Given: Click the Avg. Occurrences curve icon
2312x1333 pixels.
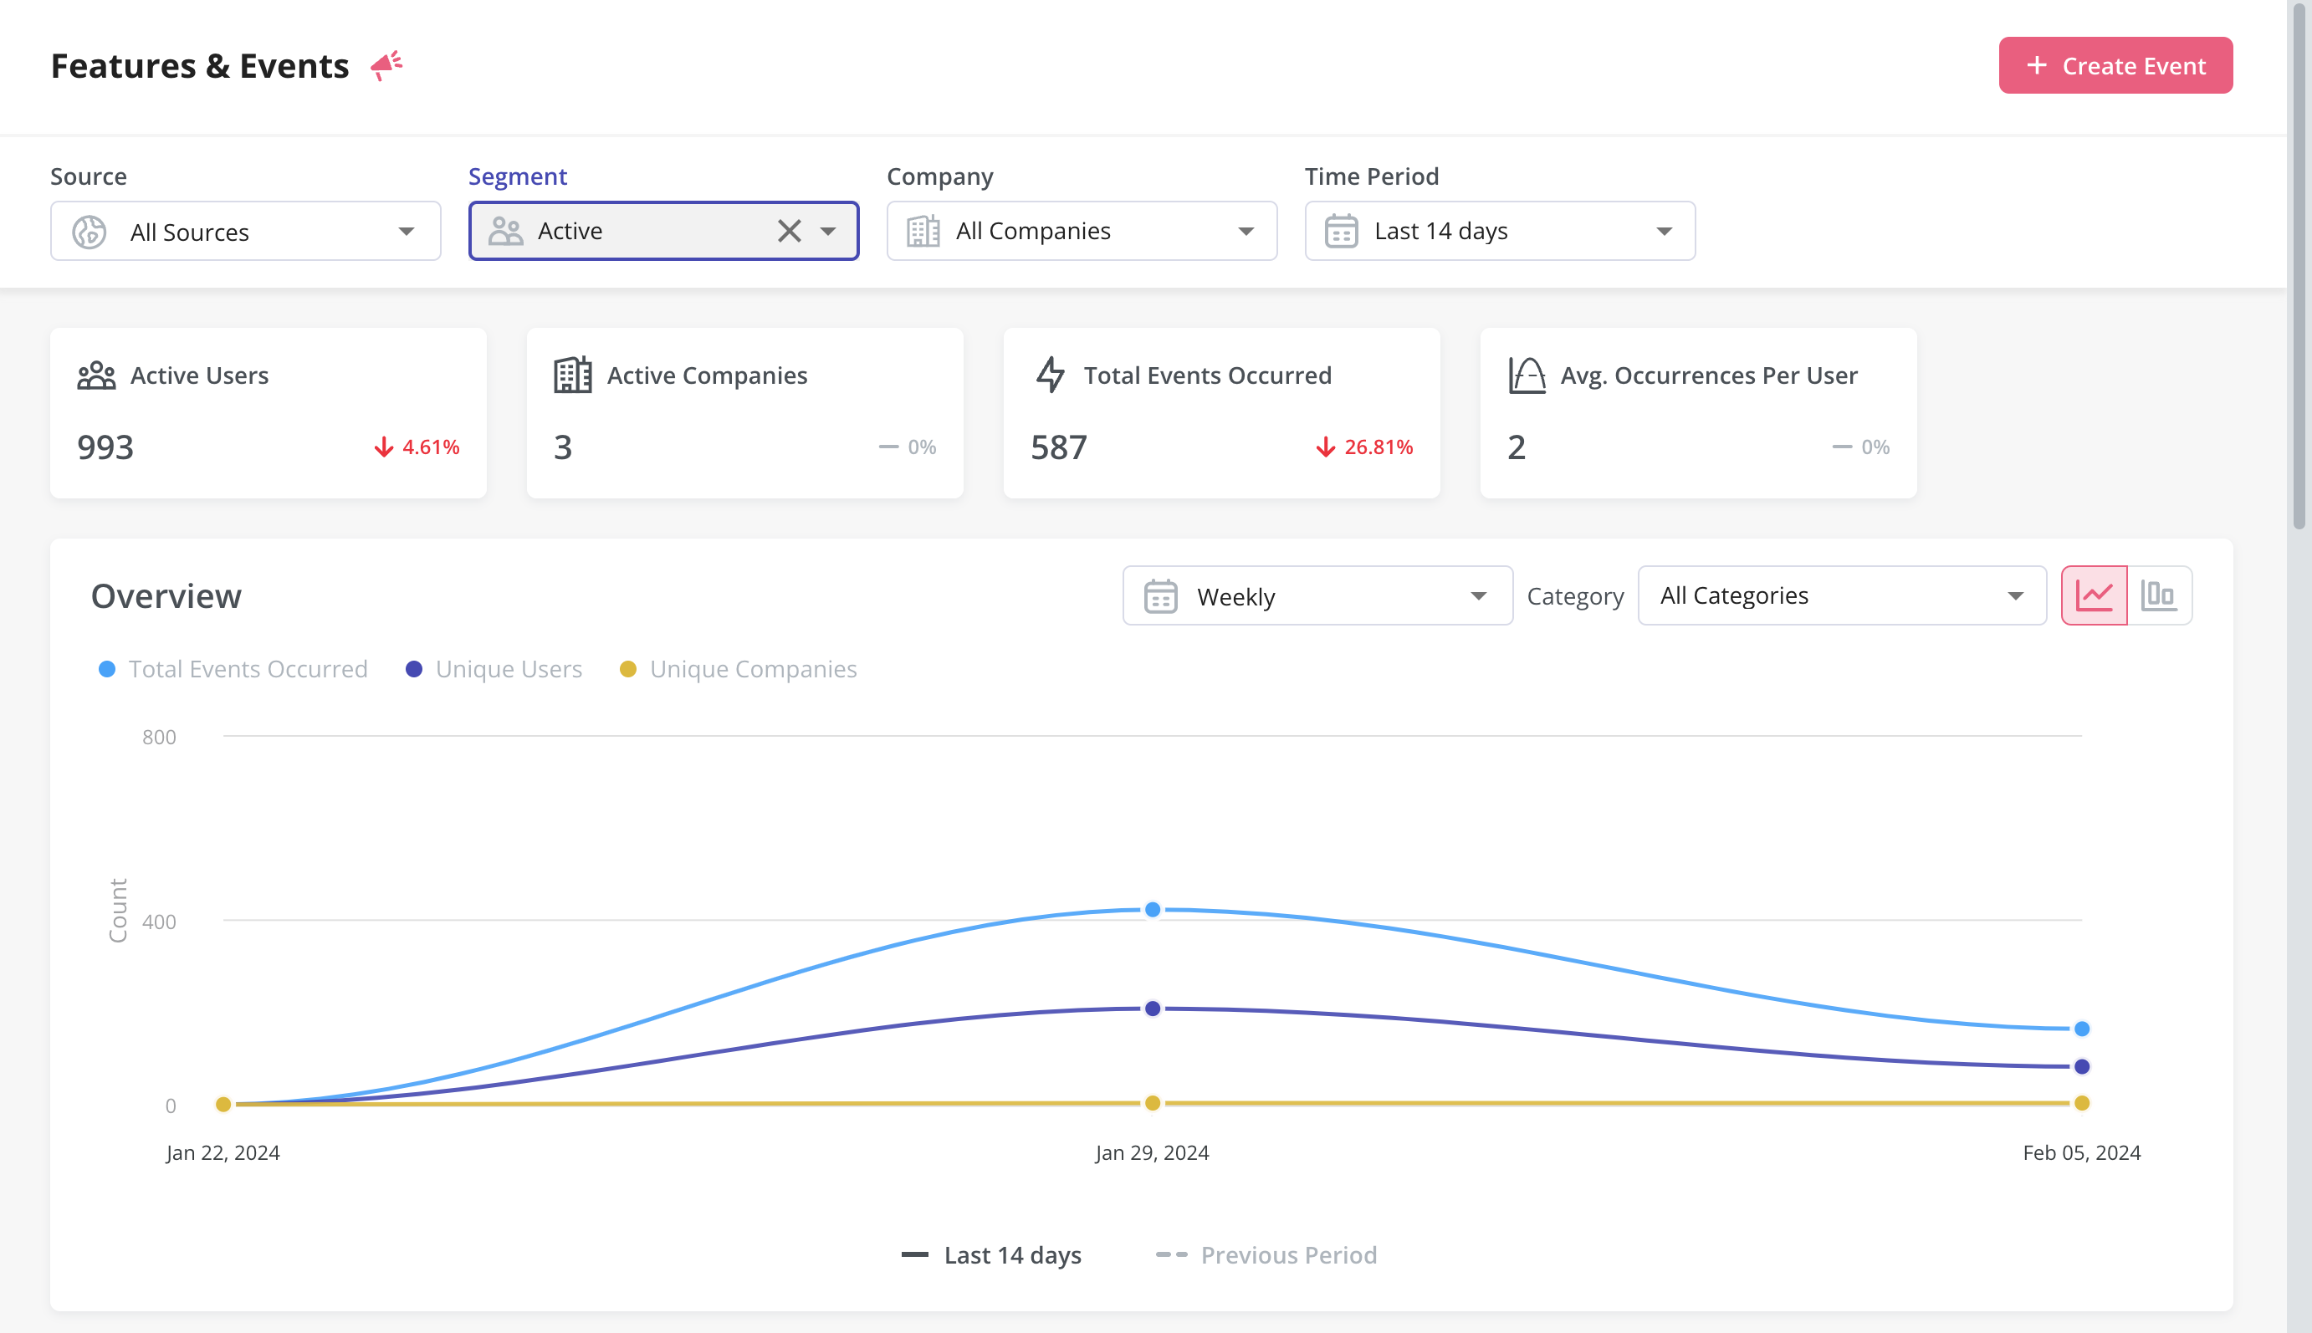Looking at the screenshot, I should (1527, 375).
